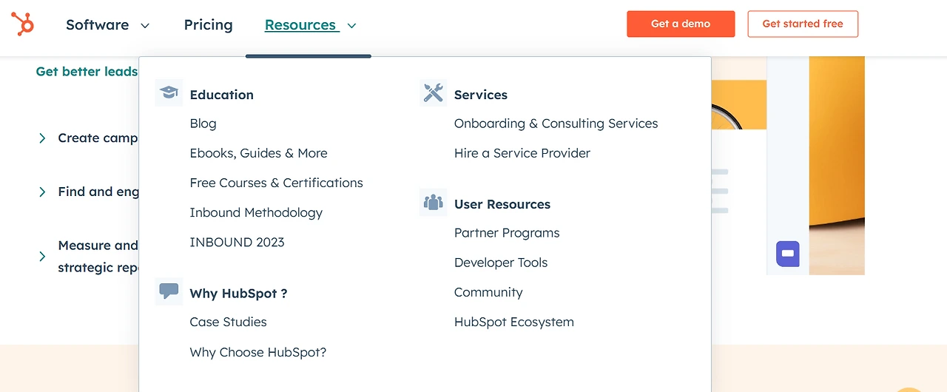The width and height of the screenshot is (947, 392).
Task: Click the Why HubSpot ? heading
Action: pos(238,294)
